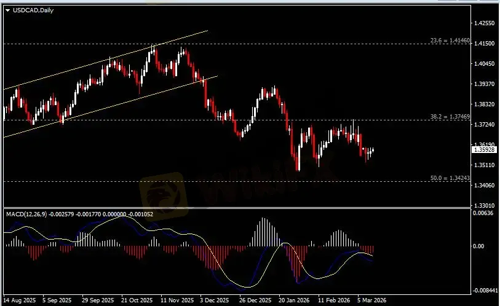
Task: Click the 3 Dec 2025 date label
Action: coord(214,300)
